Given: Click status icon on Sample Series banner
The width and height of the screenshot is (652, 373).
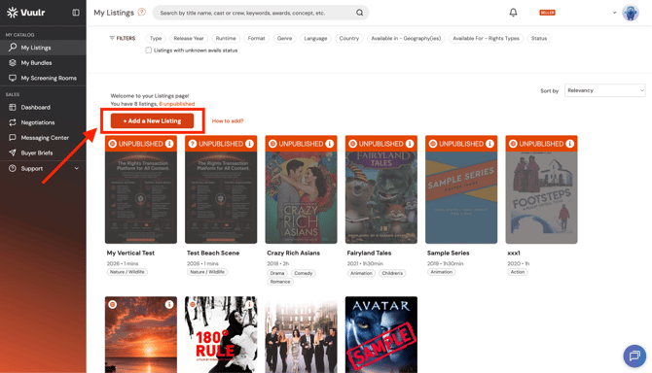Looking at the screenshot, I should click(433, 144).
